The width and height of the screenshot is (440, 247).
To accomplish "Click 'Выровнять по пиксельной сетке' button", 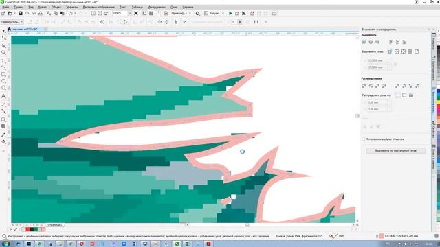I will tap(396, 150).
